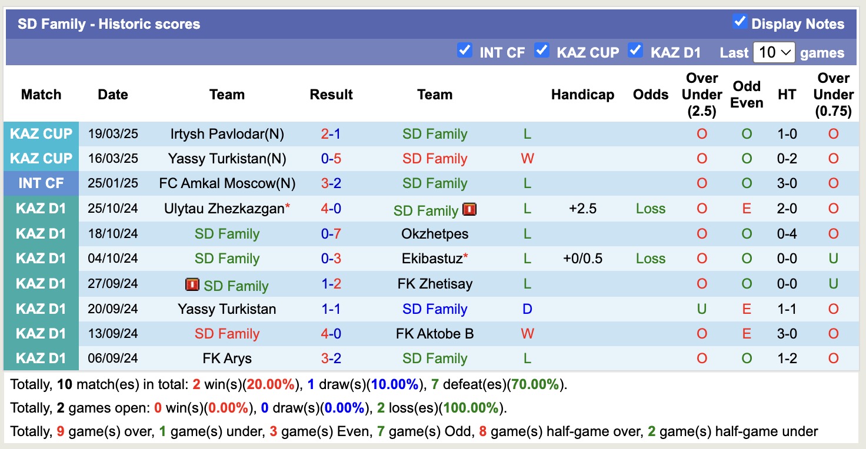Uncheck the KAZ CUP filter checkbox
This screenshot has height=449, width=866.
coord(542,51)
